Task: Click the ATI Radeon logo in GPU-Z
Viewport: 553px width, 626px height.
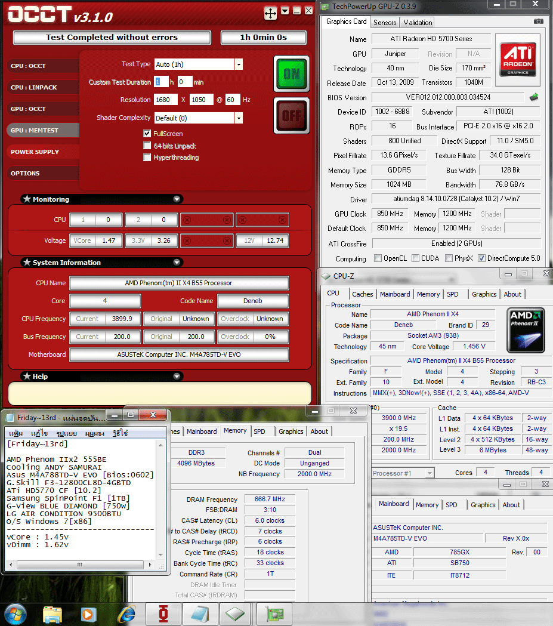Action: pos(518,60)
